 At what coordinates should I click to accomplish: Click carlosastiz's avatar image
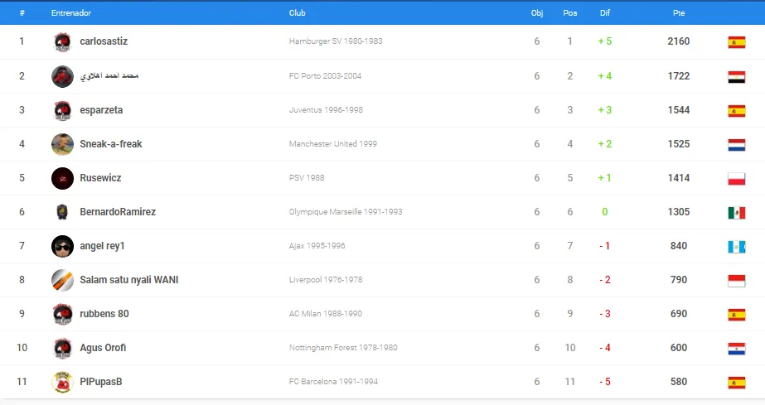(x=62, y=42)
